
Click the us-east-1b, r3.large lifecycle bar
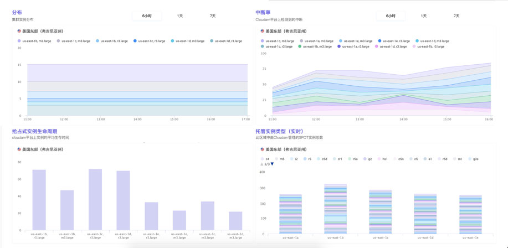pos(39,200)
